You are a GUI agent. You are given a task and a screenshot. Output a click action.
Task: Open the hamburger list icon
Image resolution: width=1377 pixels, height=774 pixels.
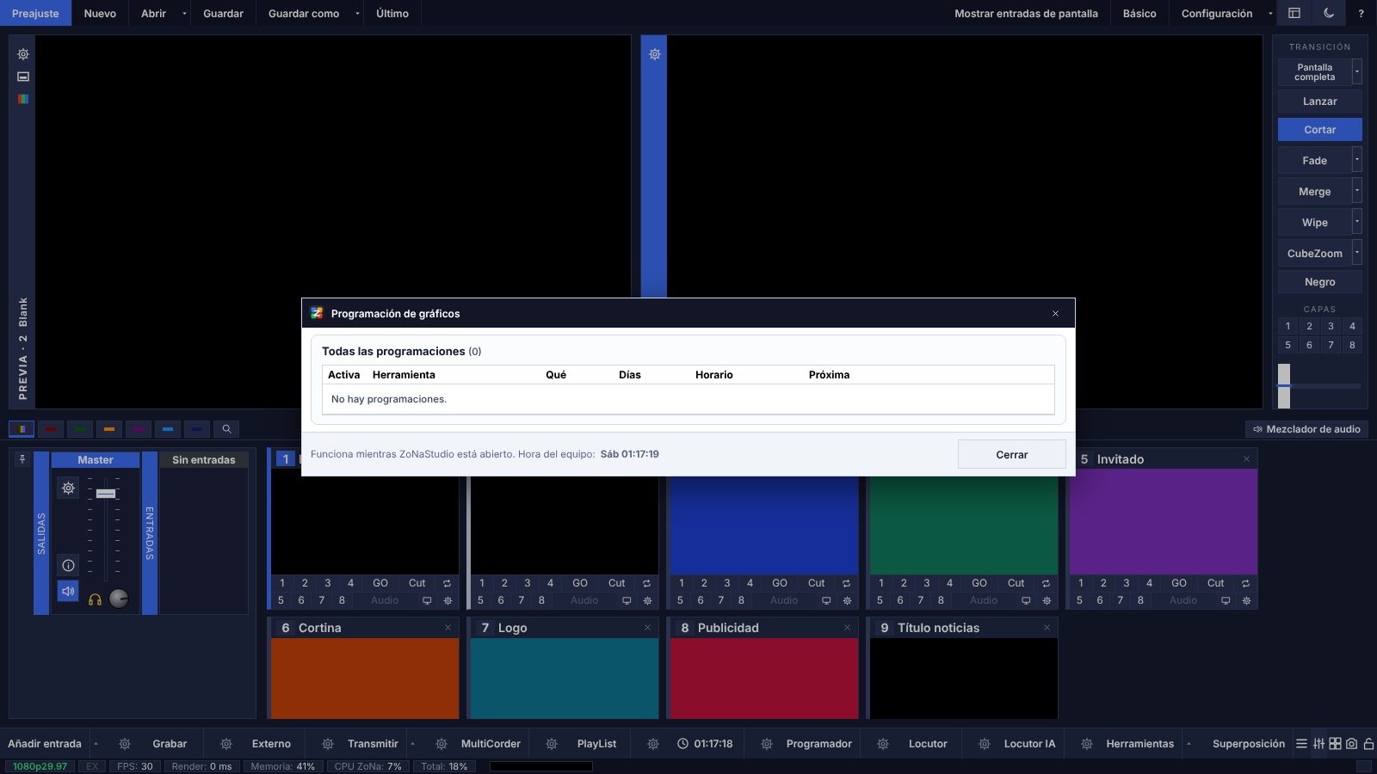pos(1301,744)
